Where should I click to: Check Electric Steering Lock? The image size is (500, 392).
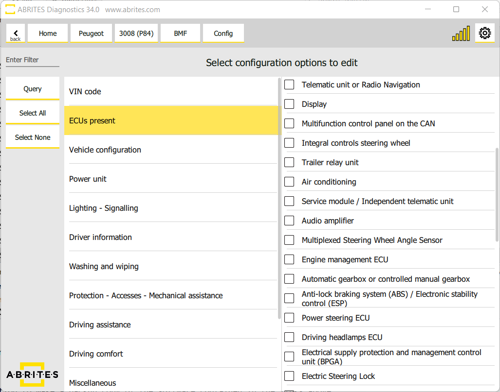pyautogui.click(x=289, y=376)
